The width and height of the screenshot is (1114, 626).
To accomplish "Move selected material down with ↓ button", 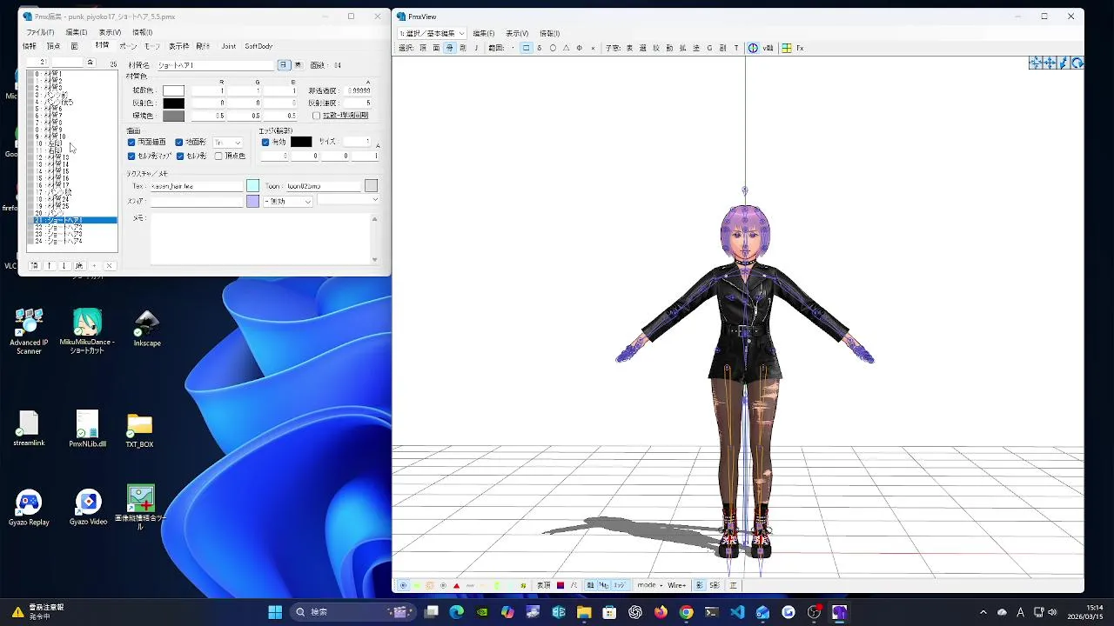I will pyautogui.click(x=64, y=266).
